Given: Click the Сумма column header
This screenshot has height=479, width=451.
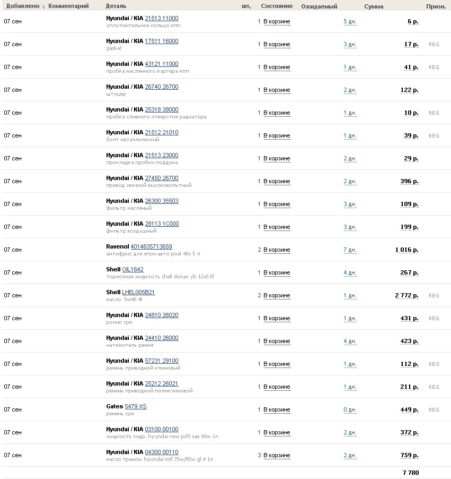Looking at the screenshot, I should coord(374,6).
